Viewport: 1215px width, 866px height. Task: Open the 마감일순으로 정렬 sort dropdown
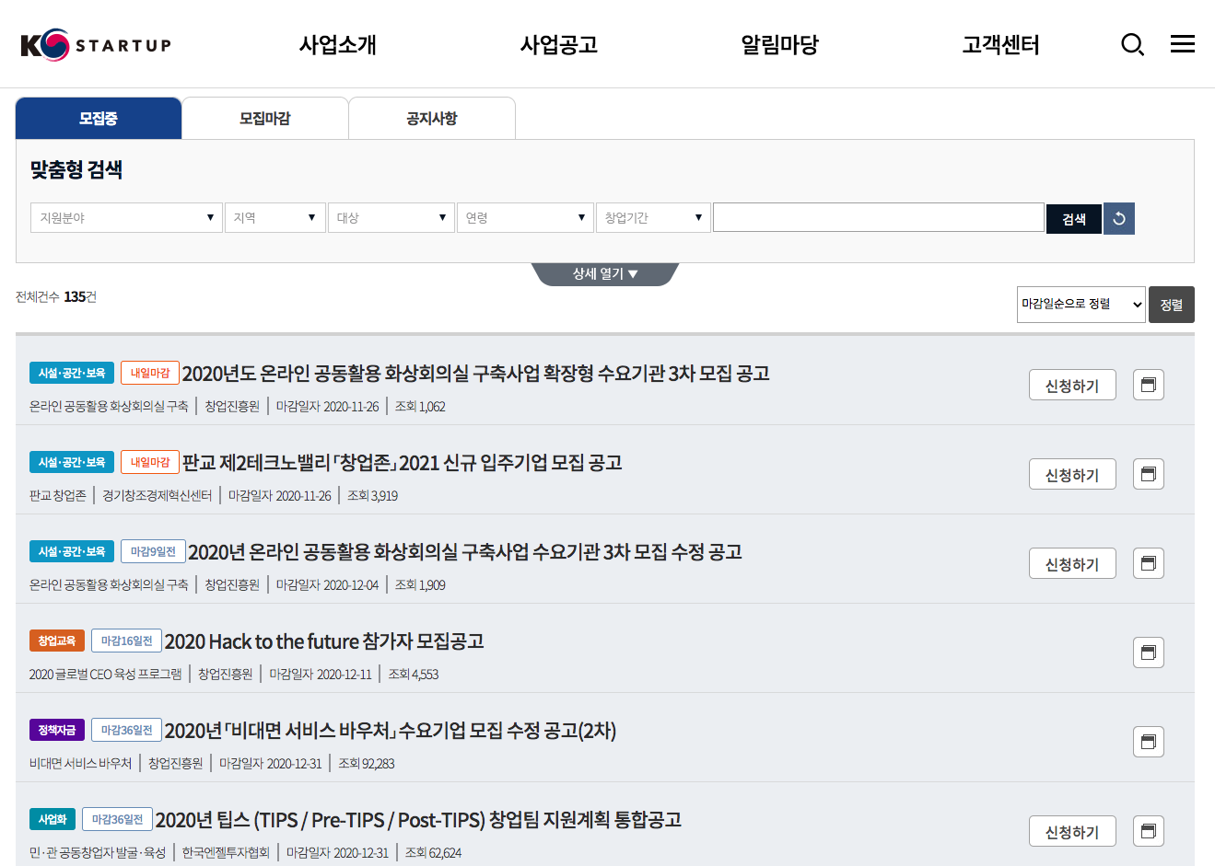tap(1081, 304)
